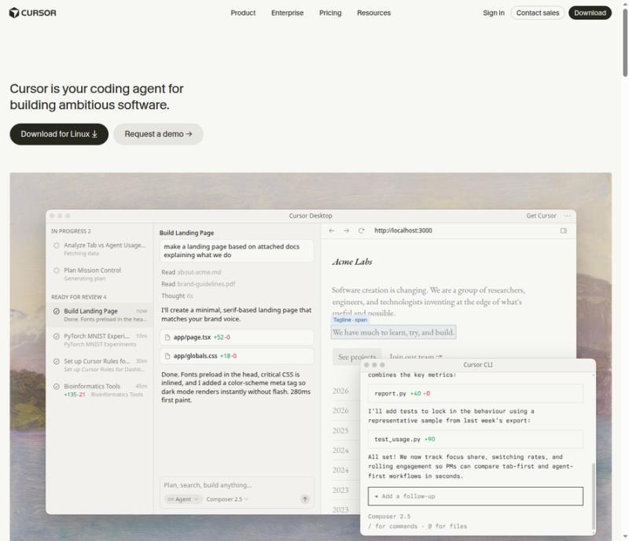629x541 pixels.
Task: Click the highlighted tagline 'We have much to learn'
Action: 394,333
